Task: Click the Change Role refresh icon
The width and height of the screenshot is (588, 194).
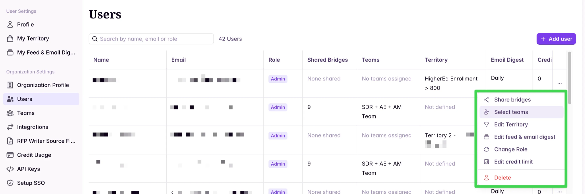Action: coord(487,149)
